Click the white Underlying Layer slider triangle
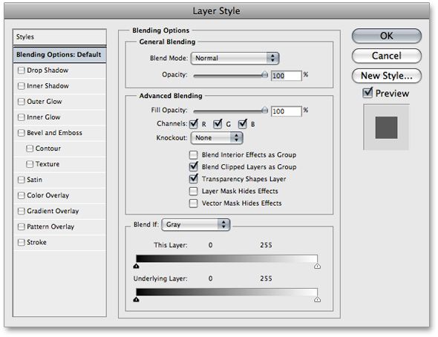The width and height of the screenshot is (438, 337). click(317, 300)
